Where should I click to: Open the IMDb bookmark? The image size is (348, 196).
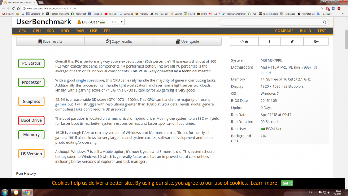pos(202,14)
